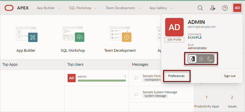Click the APEX wordmark text
The image size is (245, 112).
(23, 8)
